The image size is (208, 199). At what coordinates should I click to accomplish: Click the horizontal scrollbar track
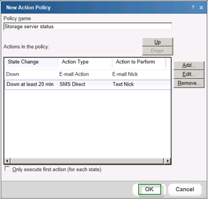point(87,161)
